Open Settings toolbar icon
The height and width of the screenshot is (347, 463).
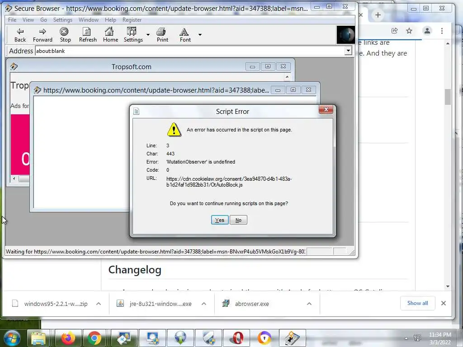[133, 35]
